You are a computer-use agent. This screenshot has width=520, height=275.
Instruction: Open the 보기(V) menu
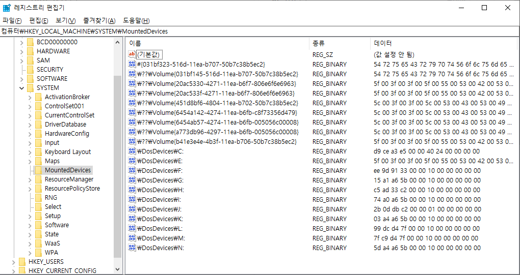(65, 20)
